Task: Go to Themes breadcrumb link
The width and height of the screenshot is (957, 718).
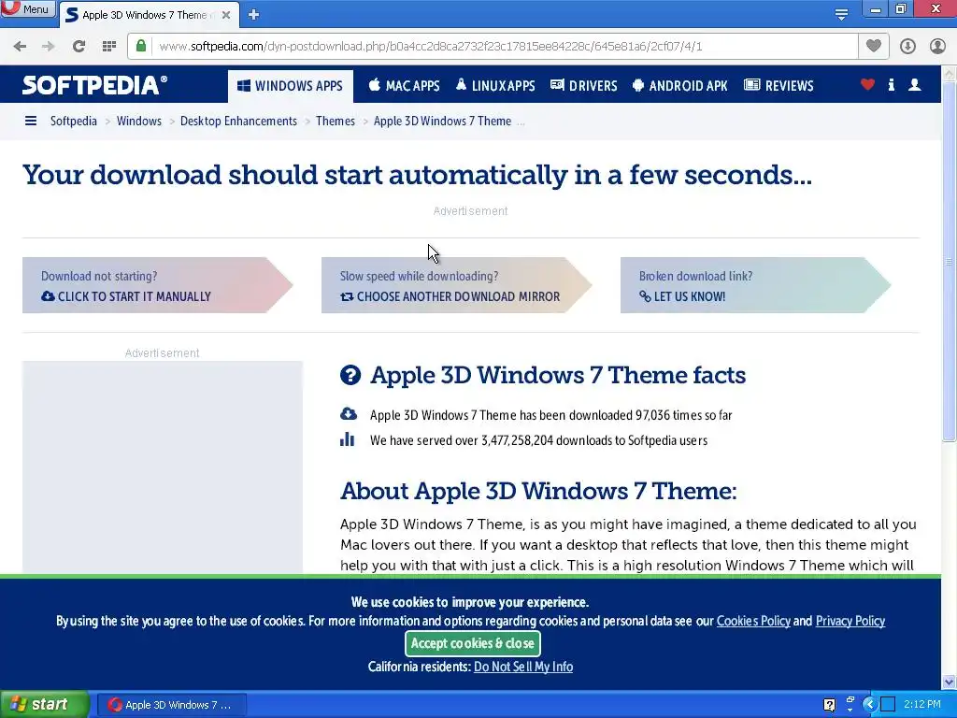Action: pos(336,121)
